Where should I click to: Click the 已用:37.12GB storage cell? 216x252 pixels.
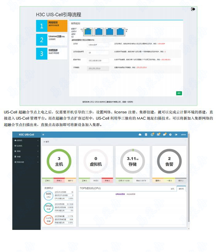click(x=124, y=181)
